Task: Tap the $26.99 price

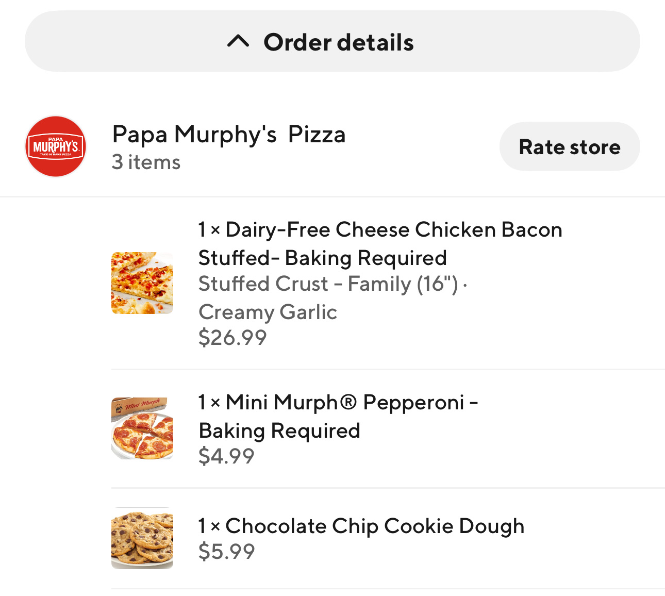Action: pos(232,338)
